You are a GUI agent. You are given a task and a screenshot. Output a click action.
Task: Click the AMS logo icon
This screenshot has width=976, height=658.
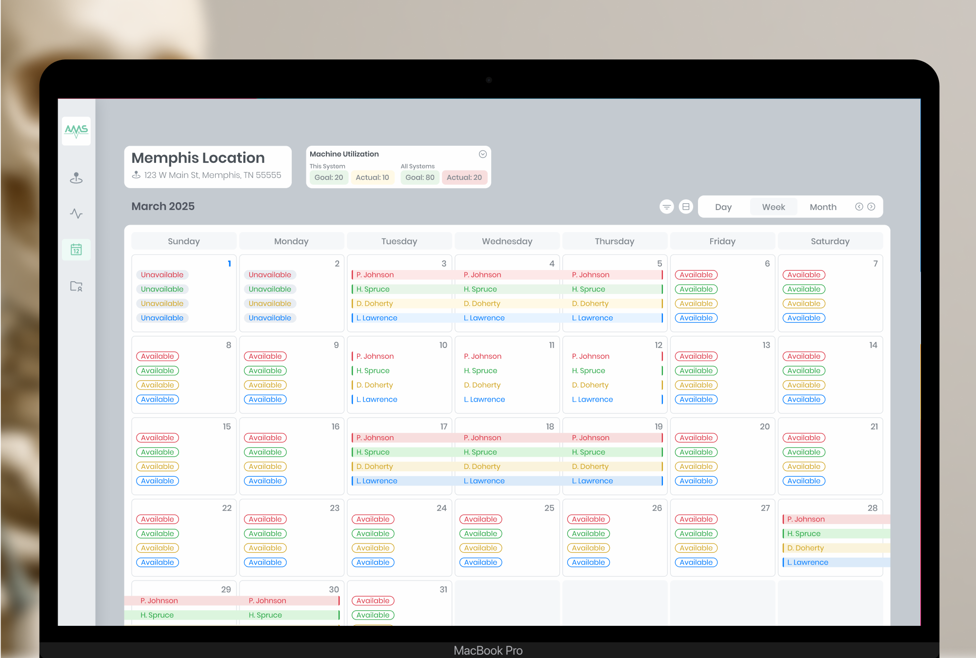[76, 131]
